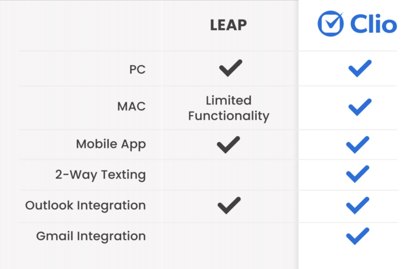
Task: Click the empty LEAP cell for Gmail Integration
Action: 229,236
